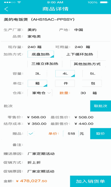Tap 加入销货单 button
The image size is (111, 187).
[91, 181]
